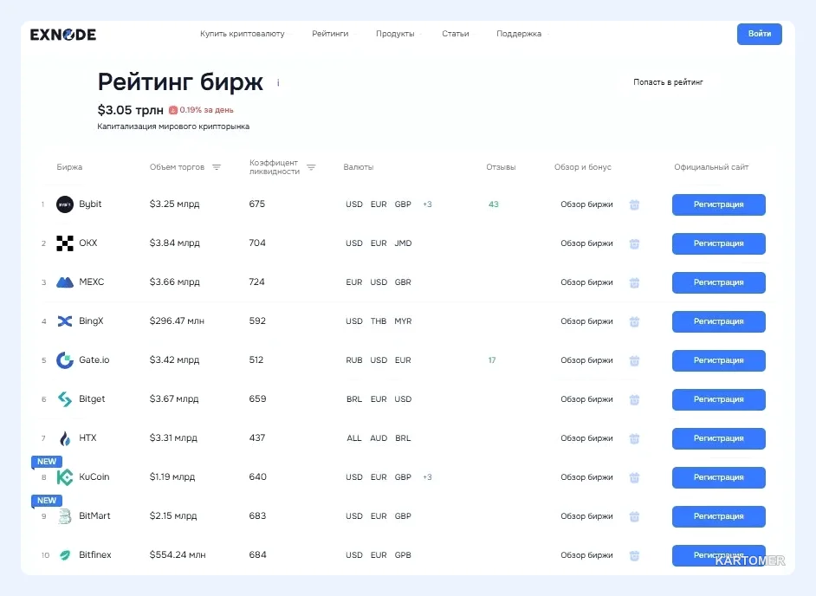Click the BingX exchange logo
The width and height of the screenshot is (816, 596).
(65, 321)
